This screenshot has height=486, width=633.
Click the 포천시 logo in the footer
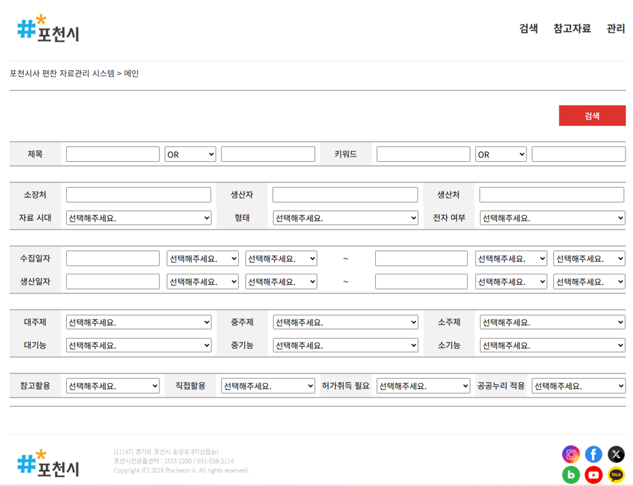click(x=48, y=463)
